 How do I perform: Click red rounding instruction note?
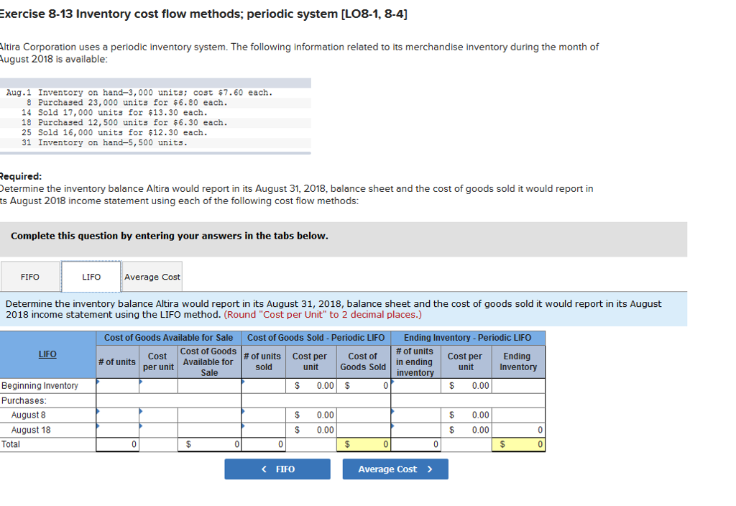[x=323, y=315]
